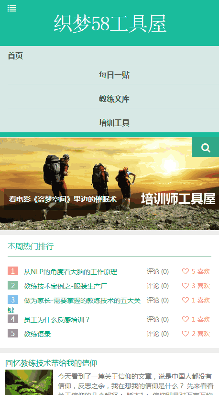Open 回忆教练技术带给我的信仰 post title
Viewport: 219px width, 395px height.
click(x=51, y=363)
